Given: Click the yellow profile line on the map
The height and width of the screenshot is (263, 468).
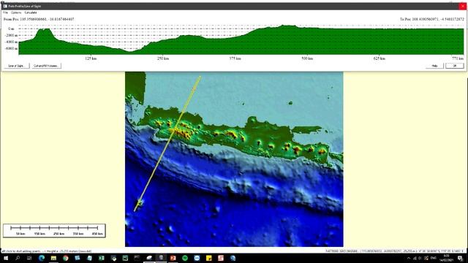Looking at the screenshot, I should click(x=167, y=144).
